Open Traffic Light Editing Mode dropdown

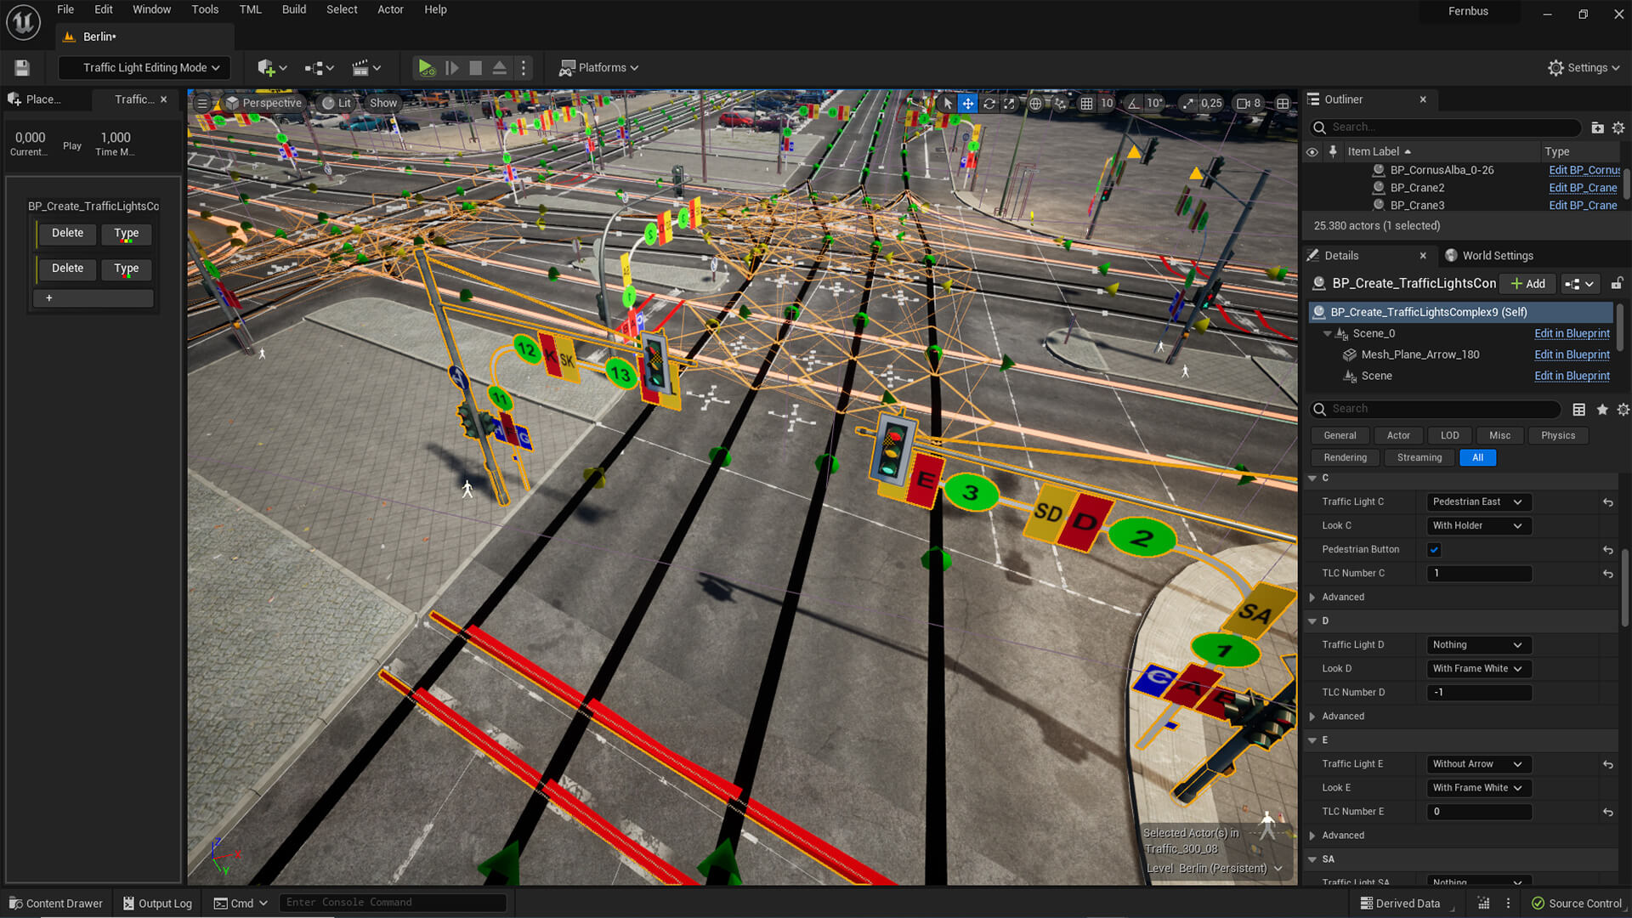145,68
